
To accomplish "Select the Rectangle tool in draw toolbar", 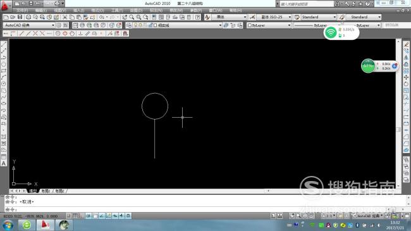I will 4,71.
